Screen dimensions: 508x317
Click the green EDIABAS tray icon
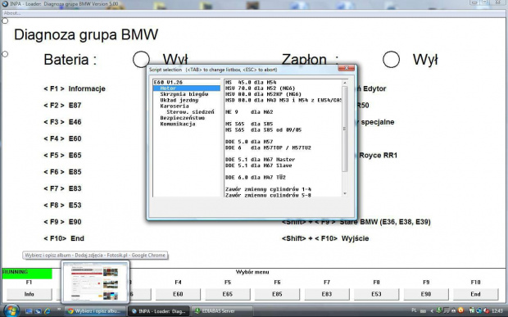pyautogui.click(x=439, y=310)
